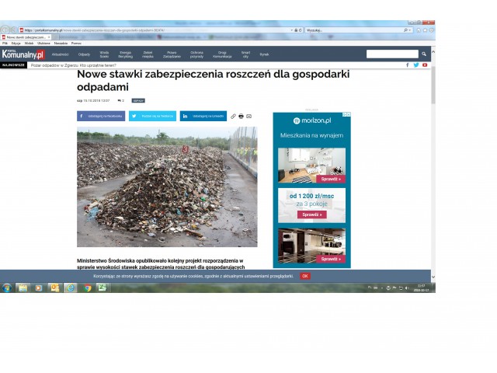The width and height of the screenshot is (497, 373).
Task: Open the Odpady navigation menu item
Action: 84,54
